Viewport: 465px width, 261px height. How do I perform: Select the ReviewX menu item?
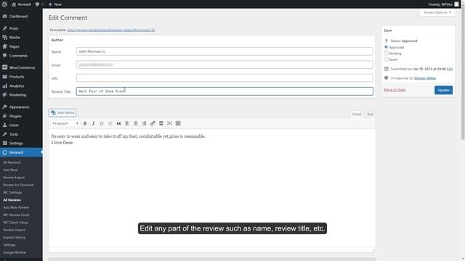pos(21,152)
